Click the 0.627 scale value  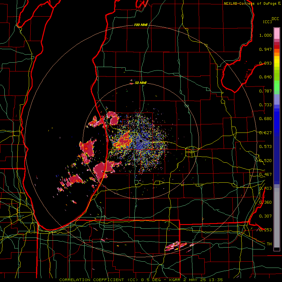(265, 133)
